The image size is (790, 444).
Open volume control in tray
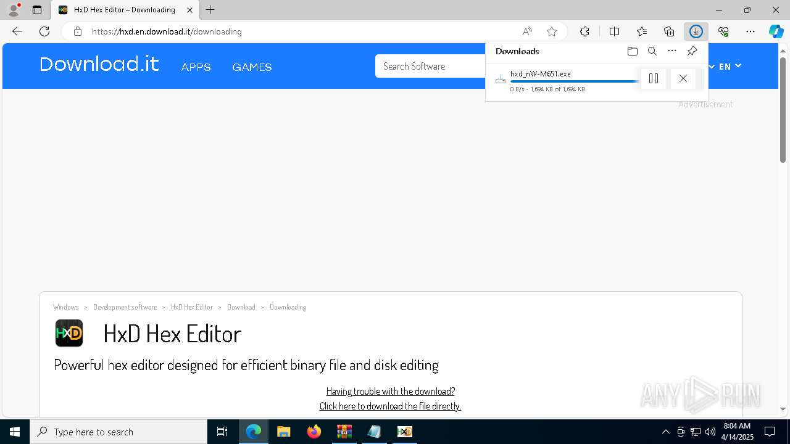pos(710,432)
